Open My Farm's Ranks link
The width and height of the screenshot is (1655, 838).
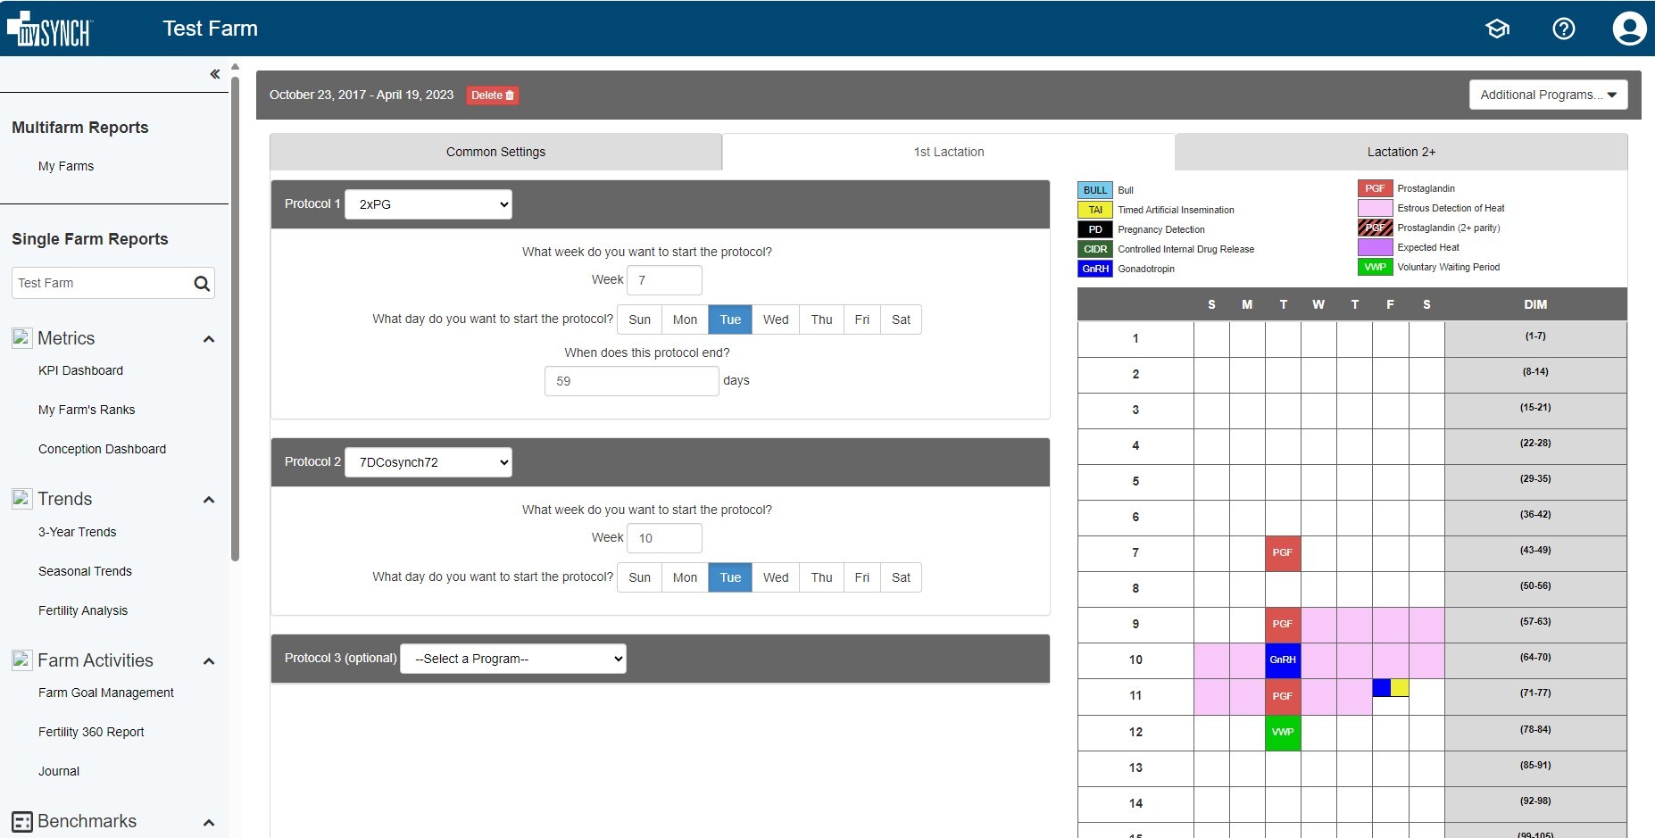pyautogui.click(x=87, y=410)
